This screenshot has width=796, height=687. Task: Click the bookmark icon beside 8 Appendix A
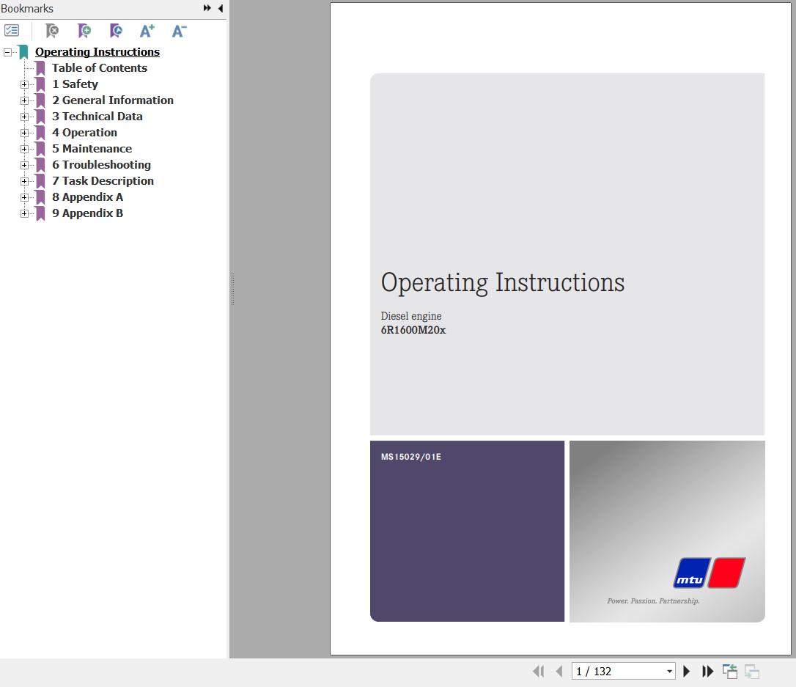(x=40, y=197)
